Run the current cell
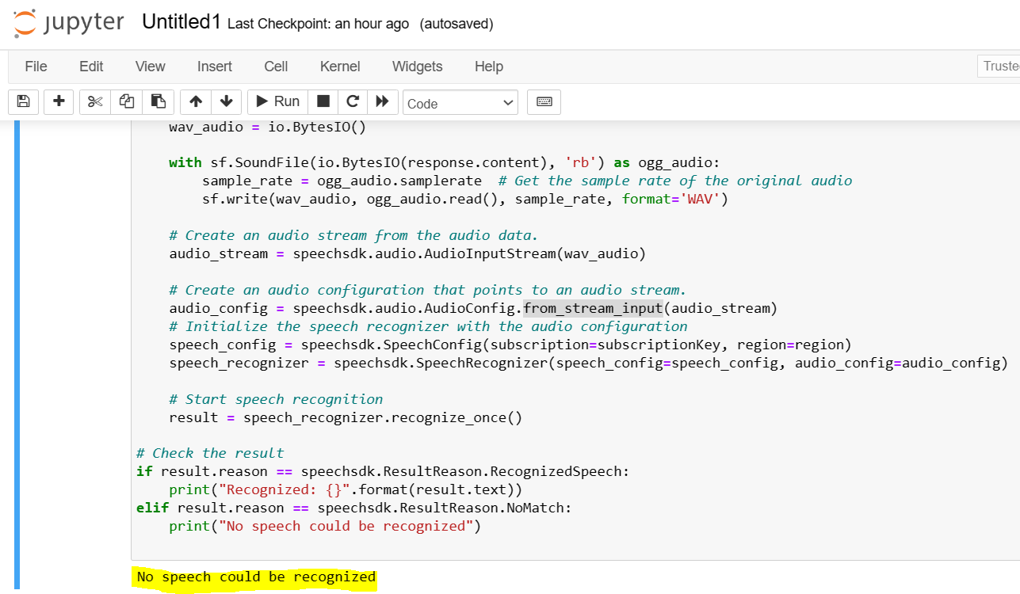 (x=277, y=101)
